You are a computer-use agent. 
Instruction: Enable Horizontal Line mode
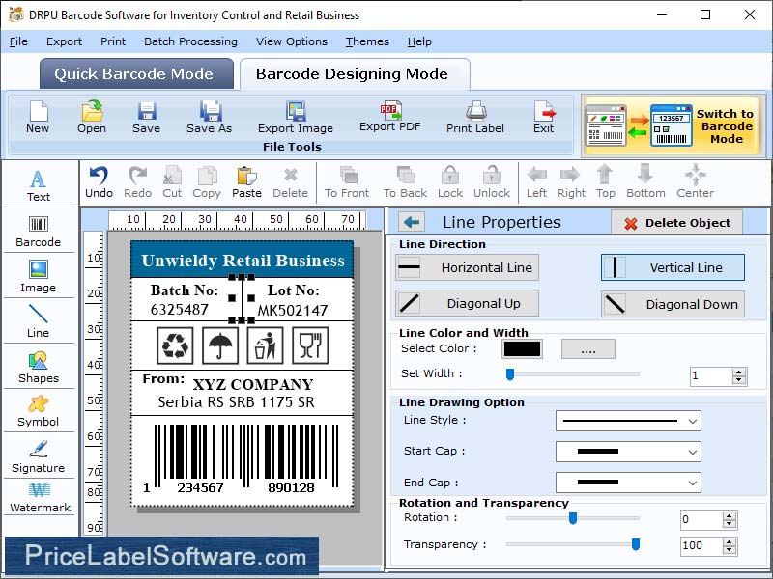tap(467, 267)
